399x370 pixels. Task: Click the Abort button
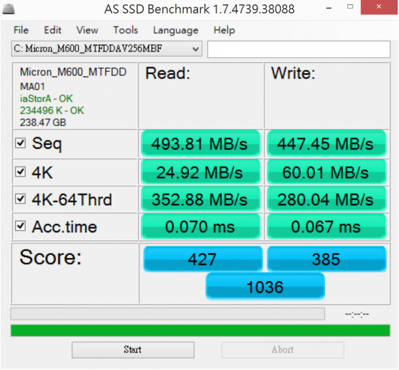point(283,350)
